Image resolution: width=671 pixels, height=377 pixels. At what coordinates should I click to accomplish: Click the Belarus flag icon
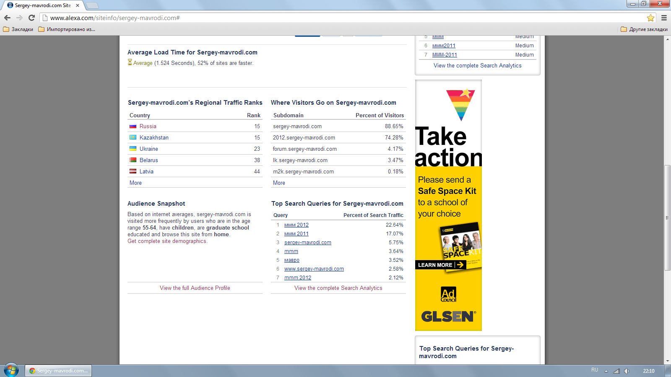tap(133, 160)
